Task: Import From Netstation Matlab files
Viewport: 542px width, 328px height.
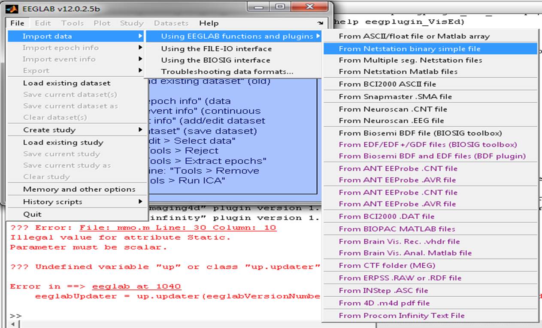Action: pyautogui.click(x=430, y=72)
